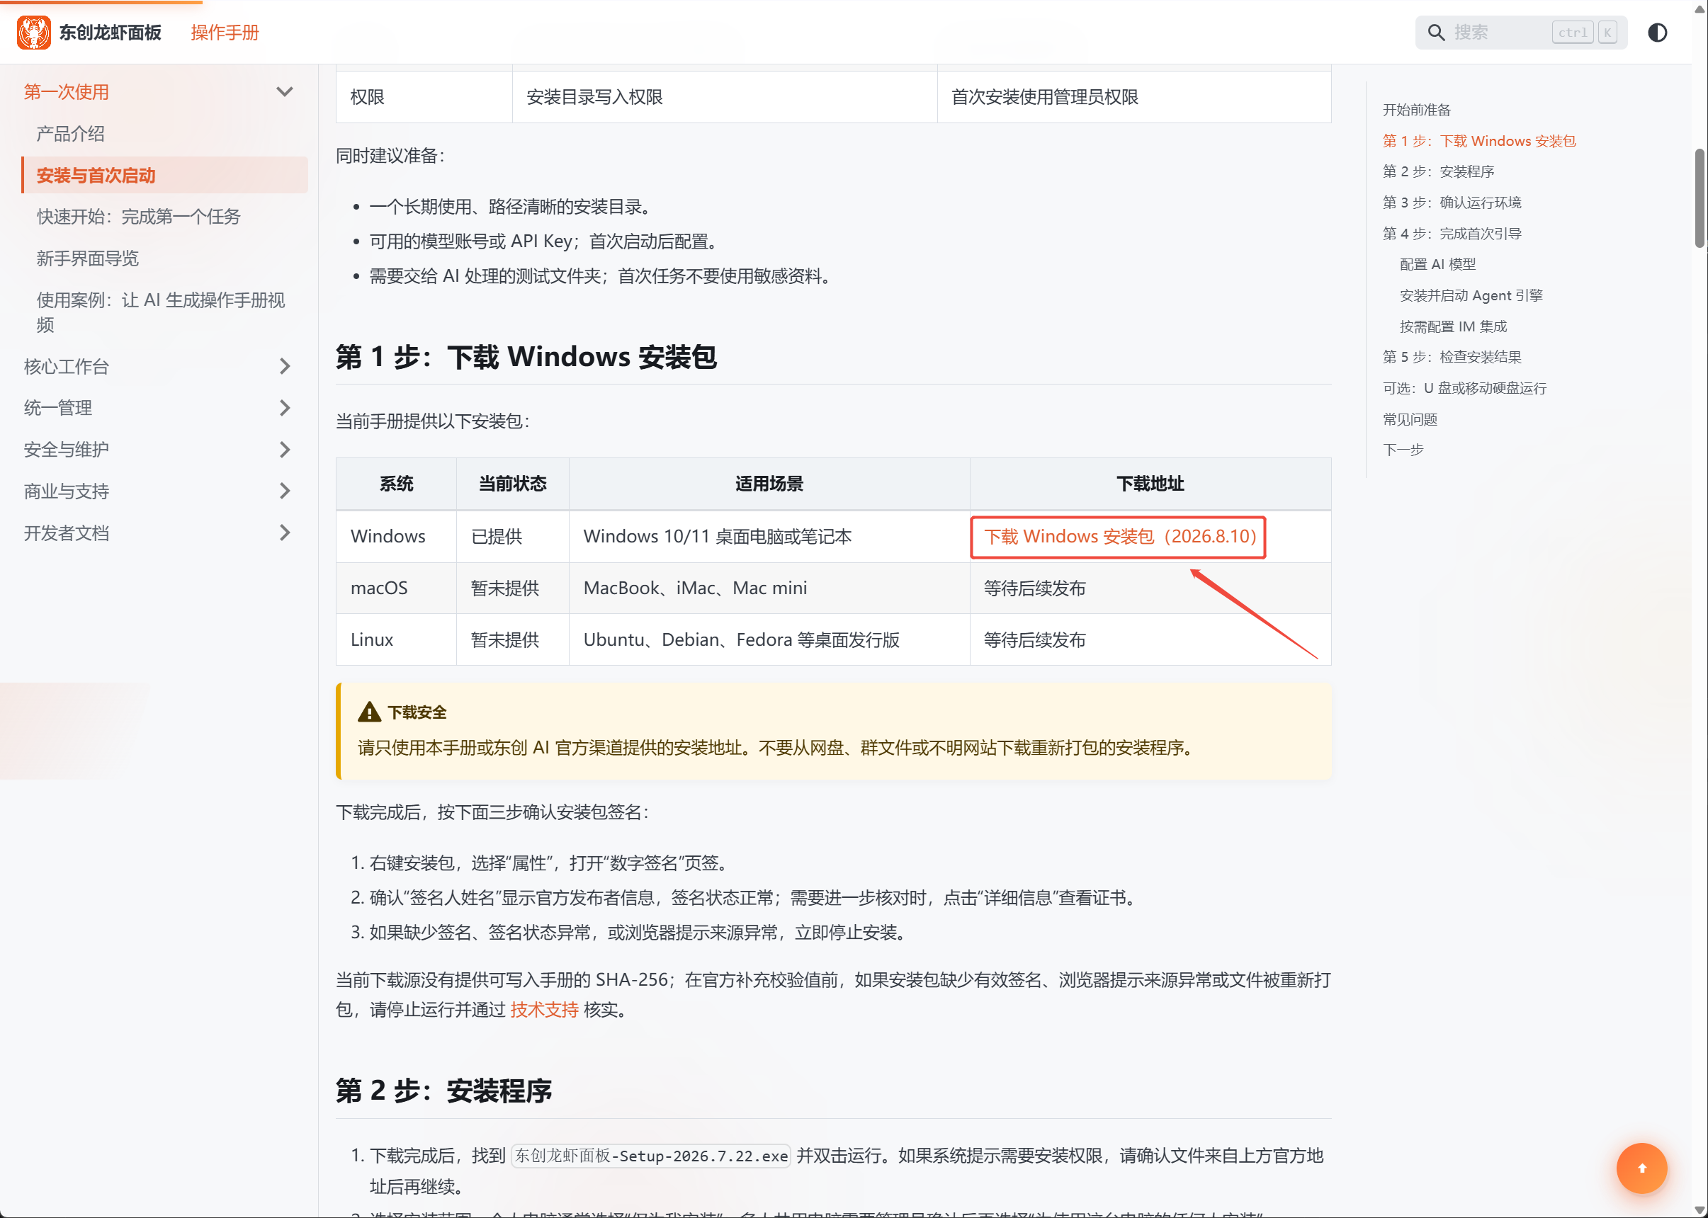Click the 商业与支持 sidebar section label
The image size is (1708, 1218).
(66, 491)
